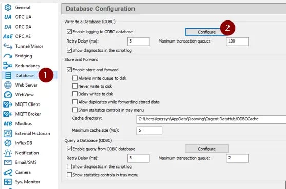The width and height of the screenshot is (286, 189).
Task: Open the MQTT Client page label
Action: [x=28, y=104]
